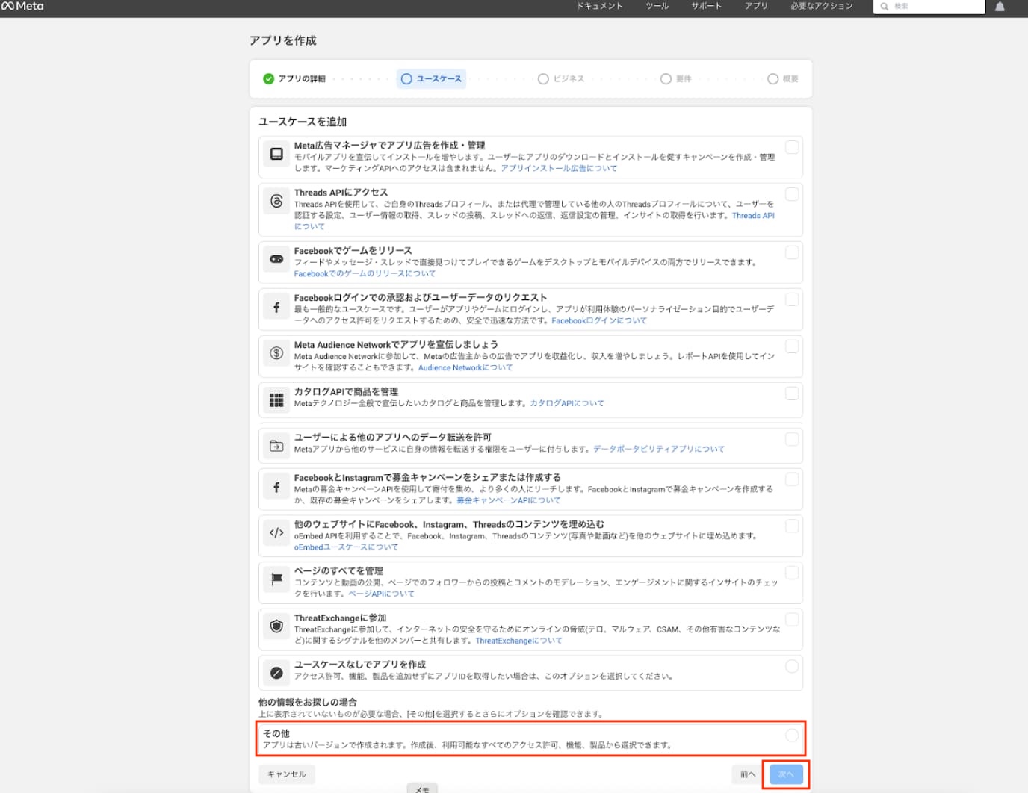Screen dimensions: 1028x793
Task: Check the Meta Audience Network checkbox
Action: click(x=792, y=346)
